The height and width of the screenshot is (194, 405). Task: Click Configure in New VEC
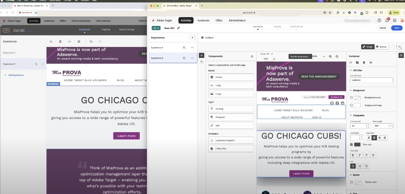click(207, 38)
